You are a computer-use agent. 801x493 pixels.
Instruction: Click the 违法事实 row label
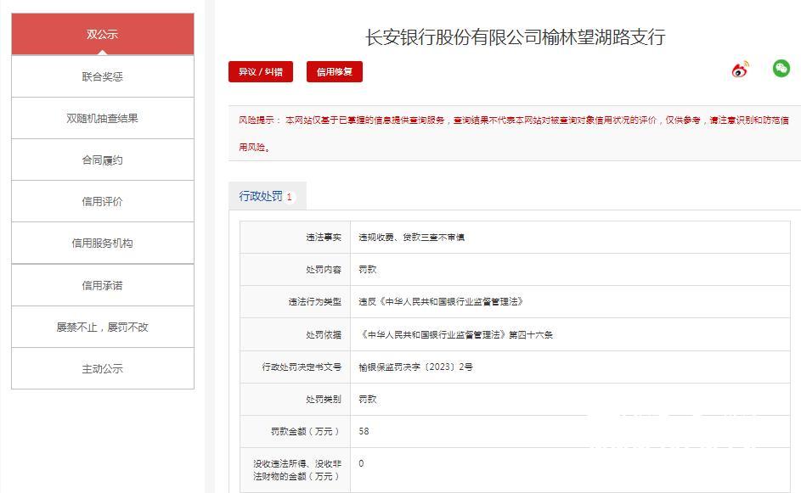click(324, 238)
